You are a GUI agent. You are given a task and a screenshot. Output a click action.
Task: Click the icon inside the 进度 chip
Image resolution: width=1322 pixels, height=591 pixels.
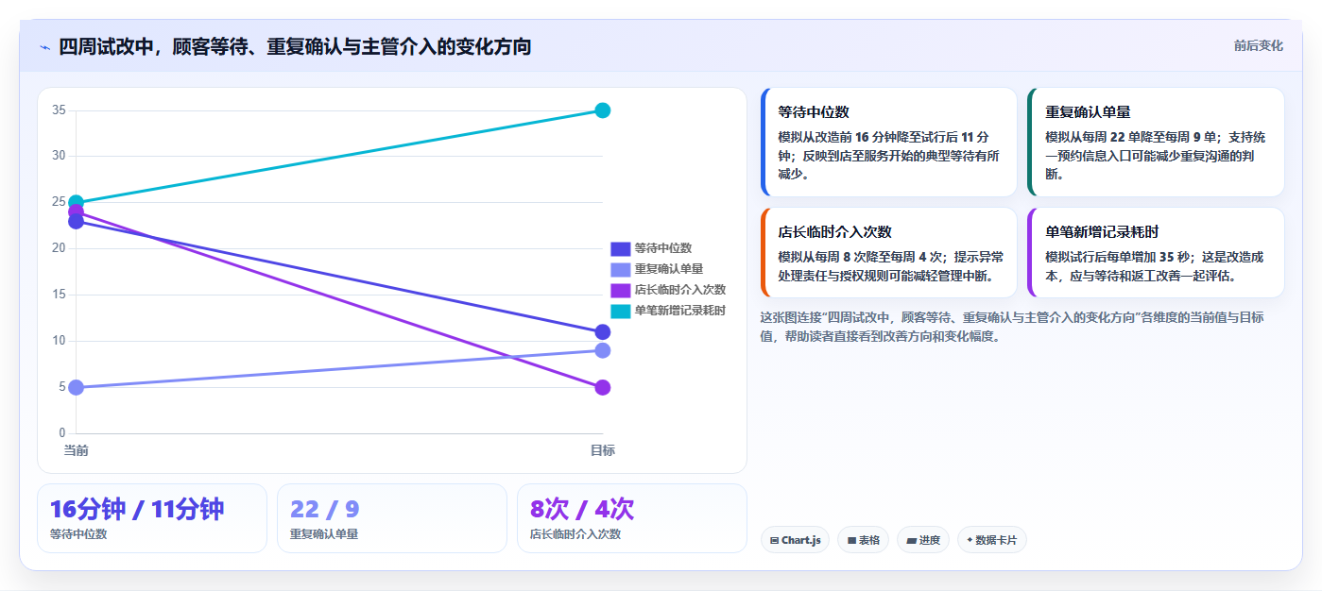911,541
